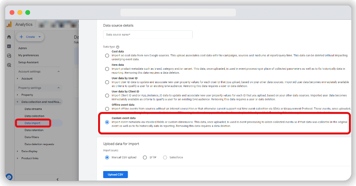The width and height of the screenshot is (356, 186).
Task: Expand the Data display group
Action: 17,151
